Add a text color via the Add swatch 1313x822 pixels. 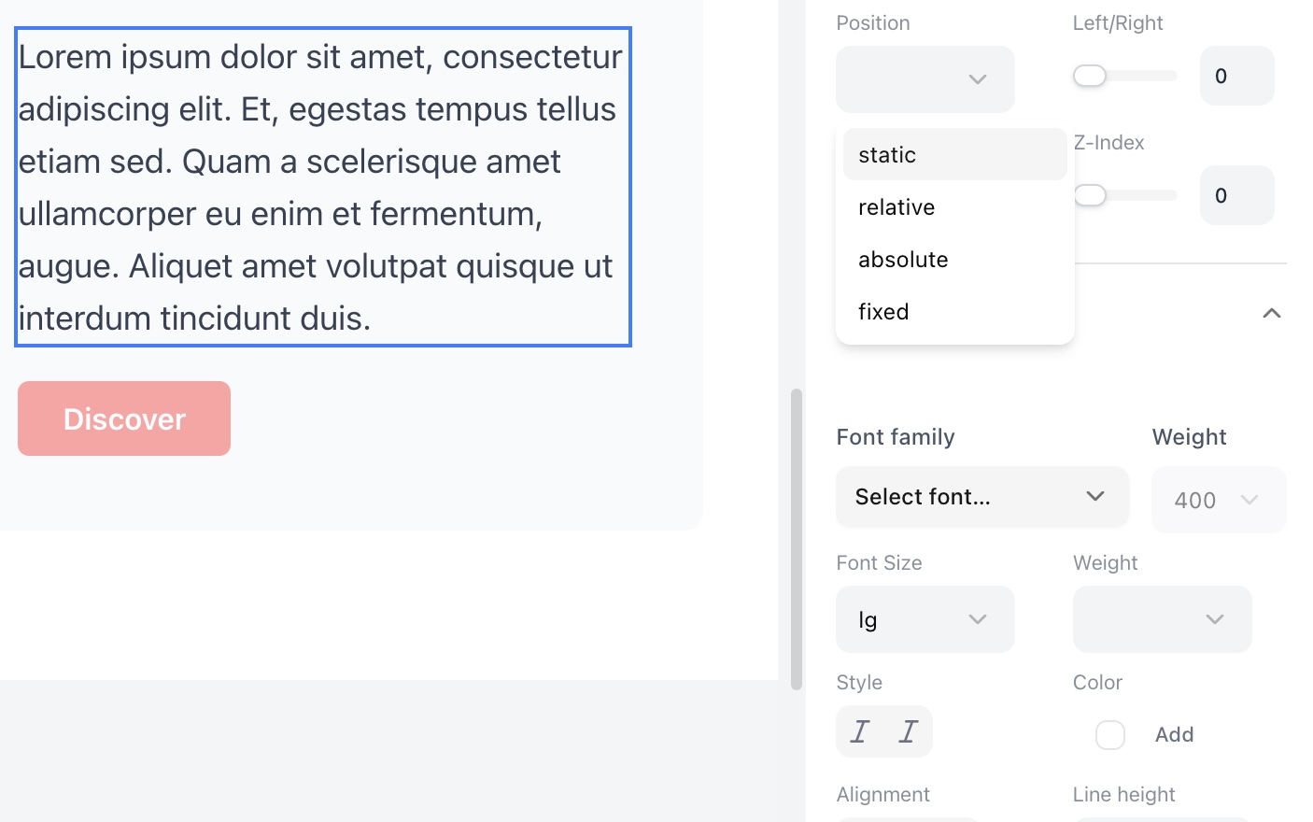click(1109, 735)
